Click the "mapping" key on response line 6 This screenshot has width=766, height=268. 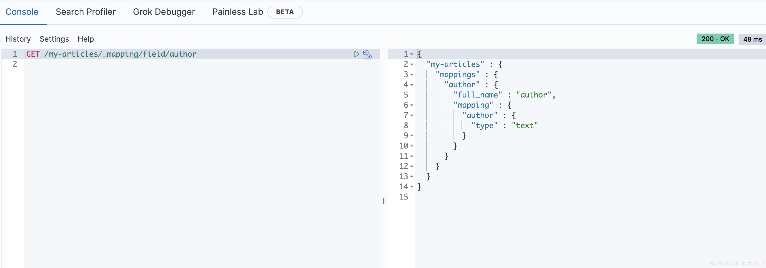pyautogui.click(x=473, y=105)
